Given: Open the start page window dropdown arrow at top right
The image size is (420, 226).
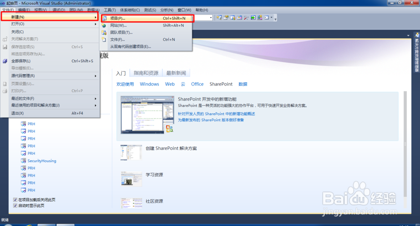Looking at the screenshot, I should click(408, 35).
